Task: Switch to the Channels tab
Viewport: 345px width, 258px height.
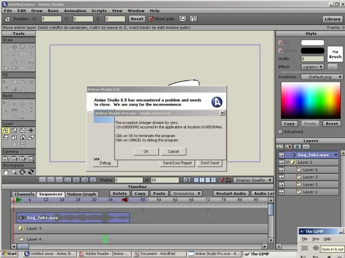Action: [x=24, y=194]
